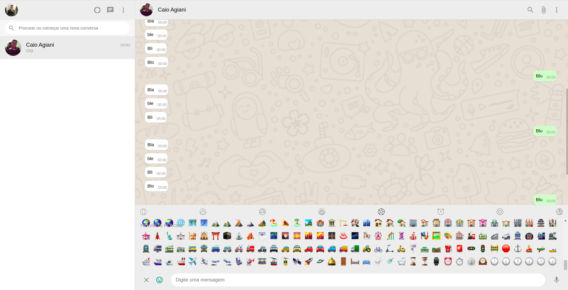The image size is (568, 290).
Task: Insert the artist palette emoji
Action: tap(448, 236)
